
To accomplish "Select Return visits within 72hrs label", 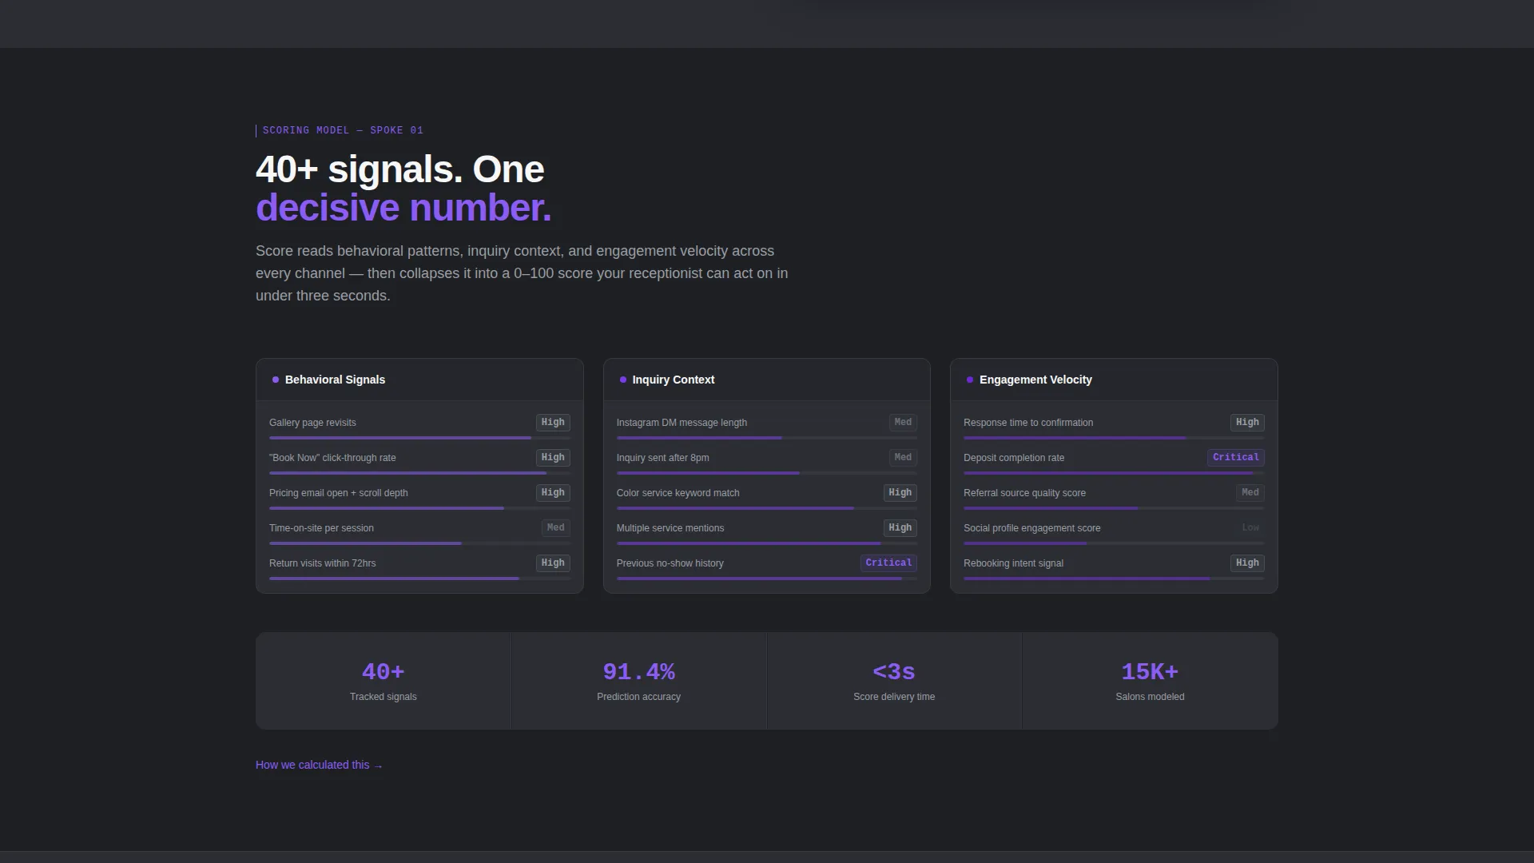I will 323,563.
